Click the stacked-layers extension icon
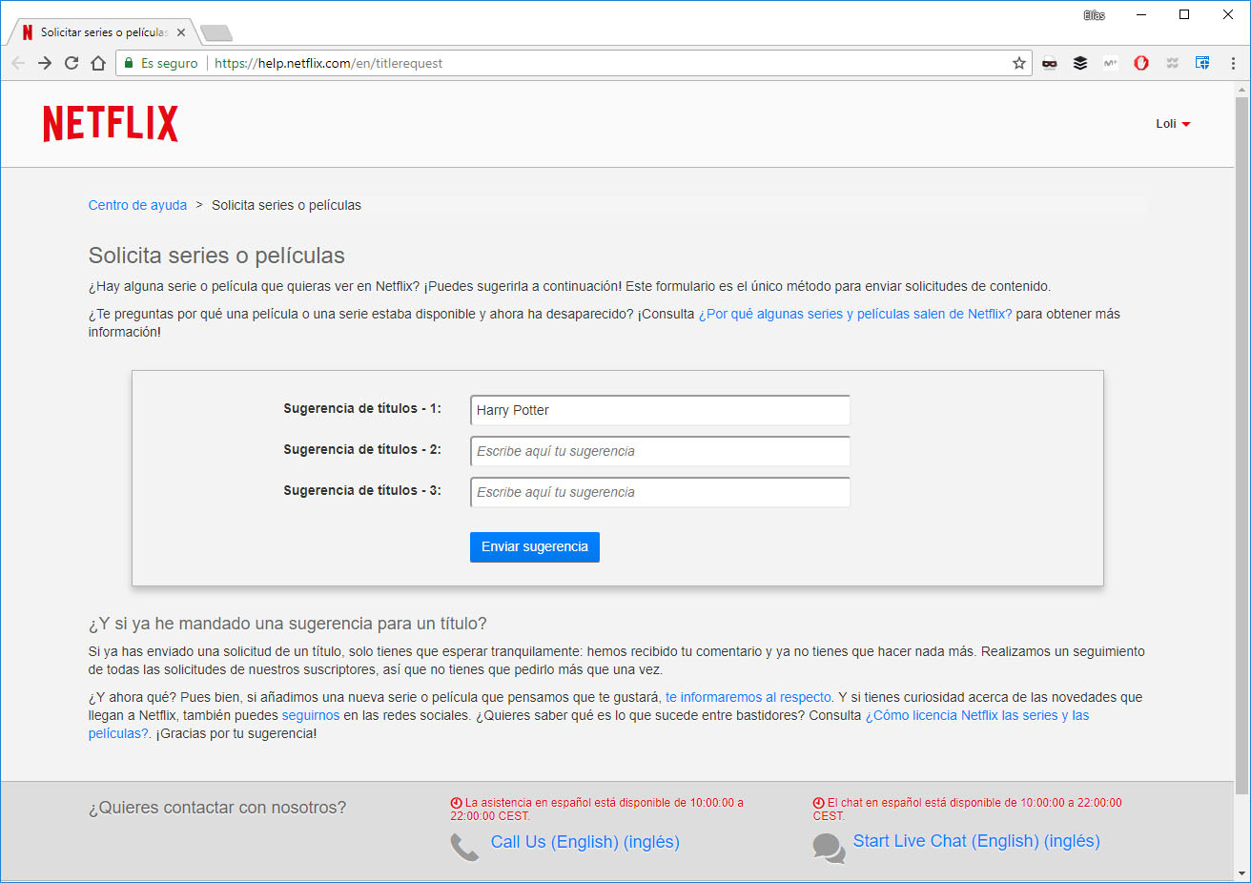Image resolution: width=1251 pixels, height=883 pixels. (1080, 63)
